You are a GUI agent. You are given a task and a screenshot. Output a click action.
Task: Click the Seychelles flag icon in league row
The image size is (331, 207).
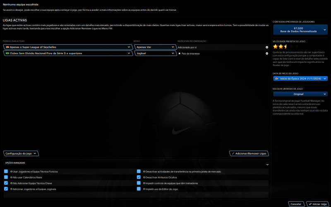tap(7, 47)
